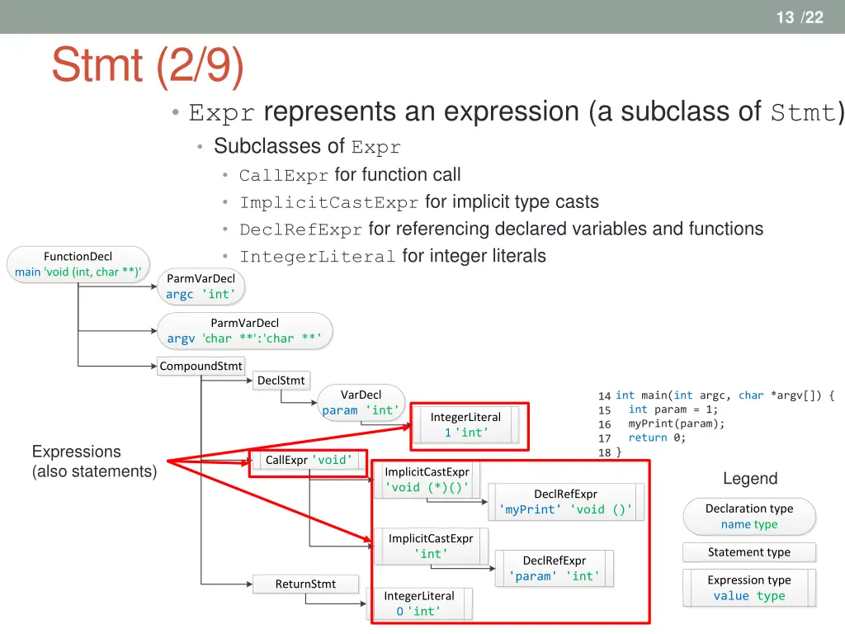Click the DeclStmt node
This screenshot has height=634, width=845.
(281, 381)
